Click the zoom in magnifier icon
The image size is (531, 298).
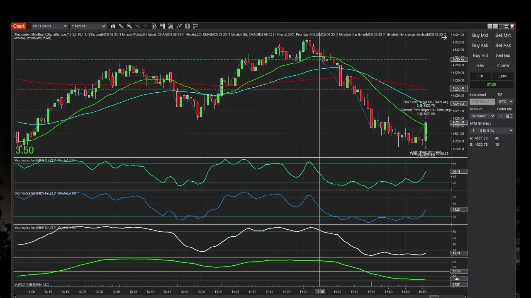tap(129, 26)
